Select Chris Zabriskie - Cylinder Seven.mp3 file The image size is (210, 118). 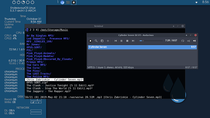pyautogui.click(x=54, y=80)
